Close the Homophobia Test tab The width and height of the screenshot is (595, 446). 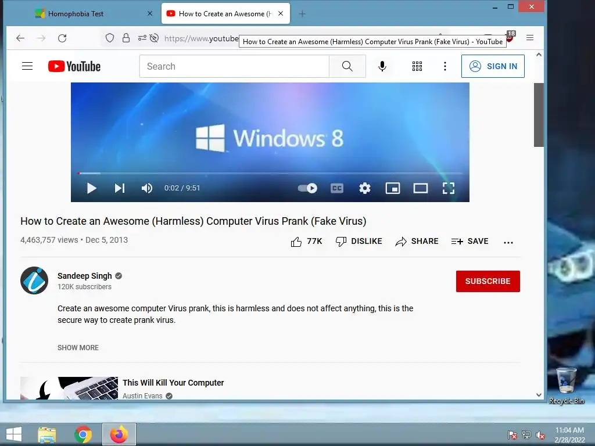coord(150,14)
